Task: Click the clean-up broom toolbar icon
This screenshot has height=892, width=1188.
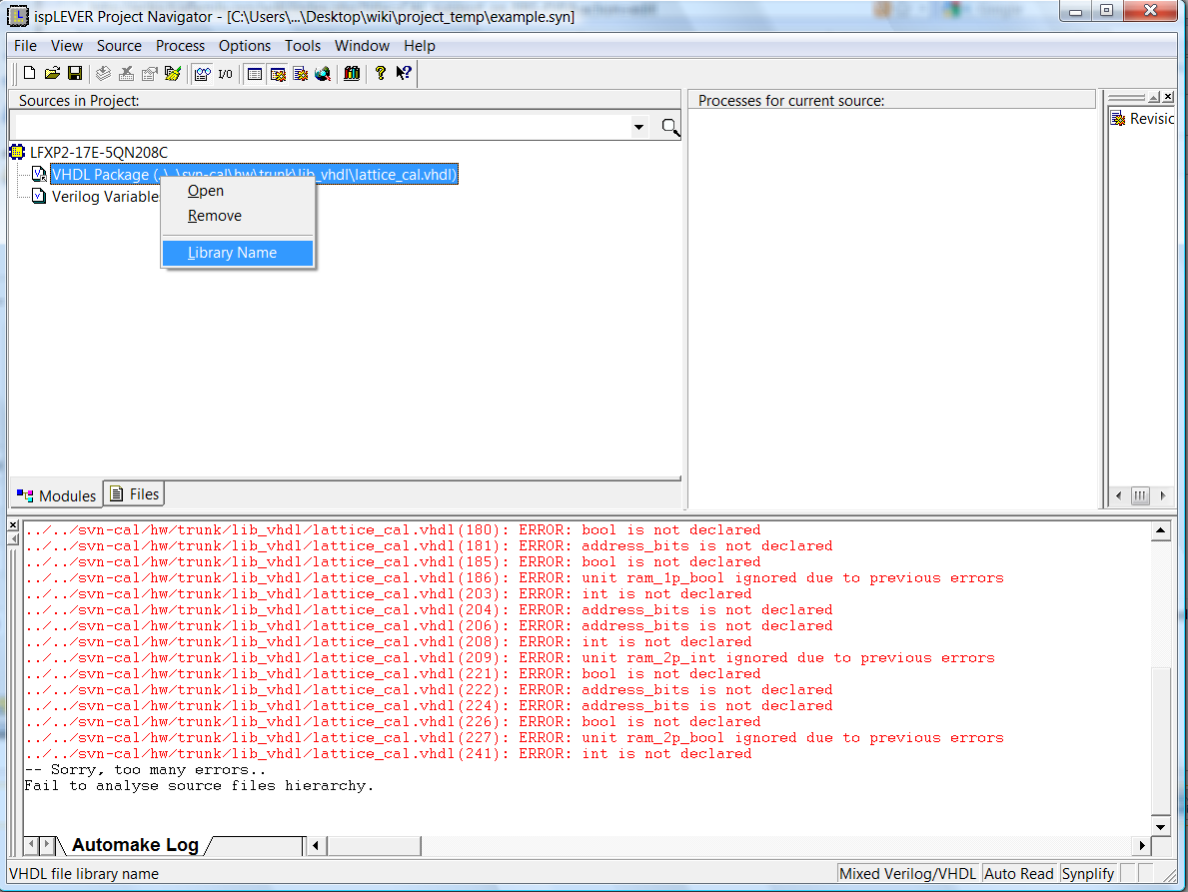Action: click(x=173, y=74)
